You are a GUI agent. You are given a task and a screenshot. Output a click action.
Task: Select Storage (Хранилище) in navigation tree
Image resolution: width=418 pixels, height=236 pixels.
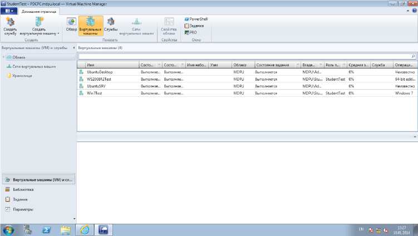point(22,76)
